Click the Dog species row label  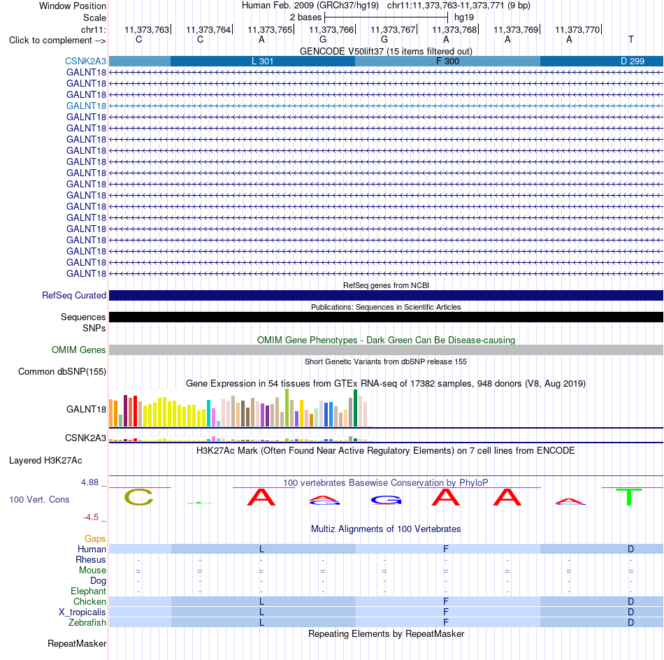pyautogui.click(x=98, y=581)
